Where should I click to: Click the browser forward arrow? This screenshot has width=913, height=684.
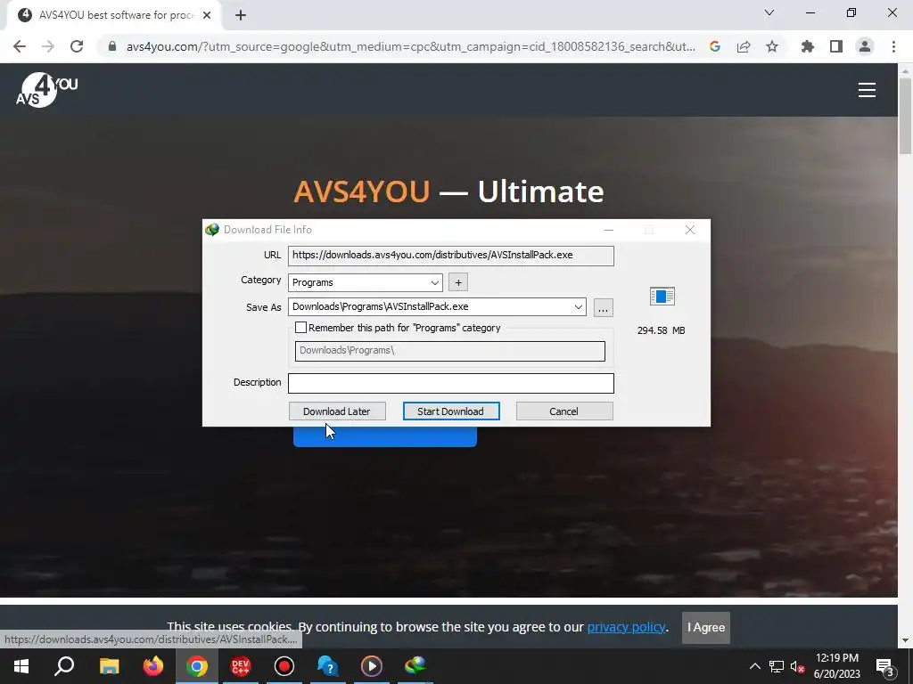[x=48, y=46]
